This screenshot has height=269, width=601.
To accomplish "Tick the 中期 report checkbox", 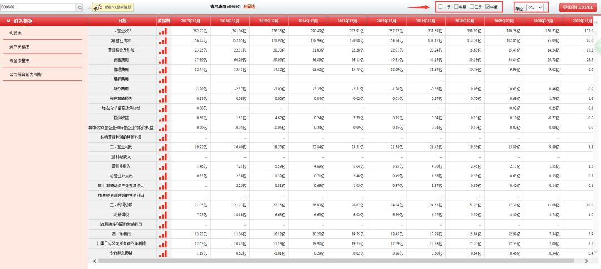I will (456, 7).
